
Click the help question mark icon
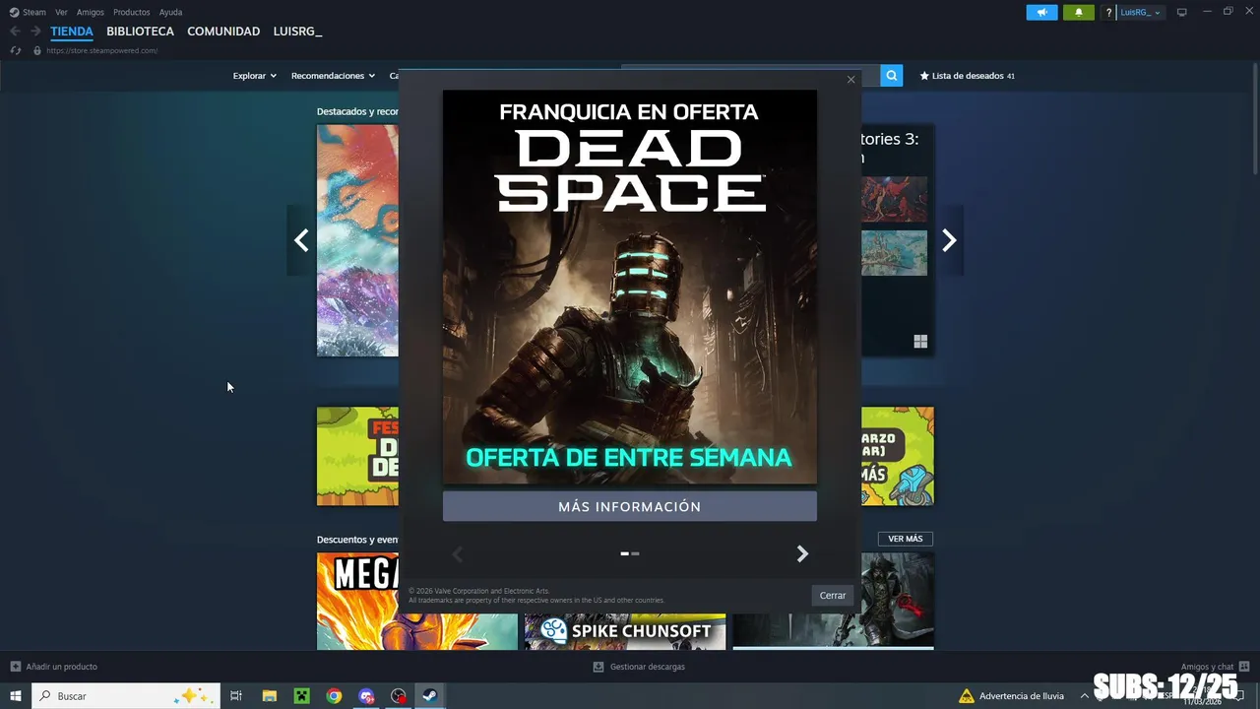(x=1108, y=13)
